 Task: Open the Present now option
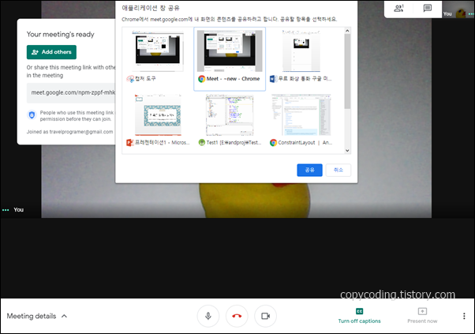click(422, 316)
